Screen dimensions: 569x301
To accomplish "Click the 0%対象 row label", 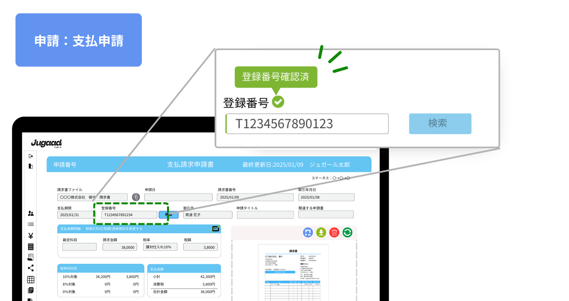I will tap(68, 292).
